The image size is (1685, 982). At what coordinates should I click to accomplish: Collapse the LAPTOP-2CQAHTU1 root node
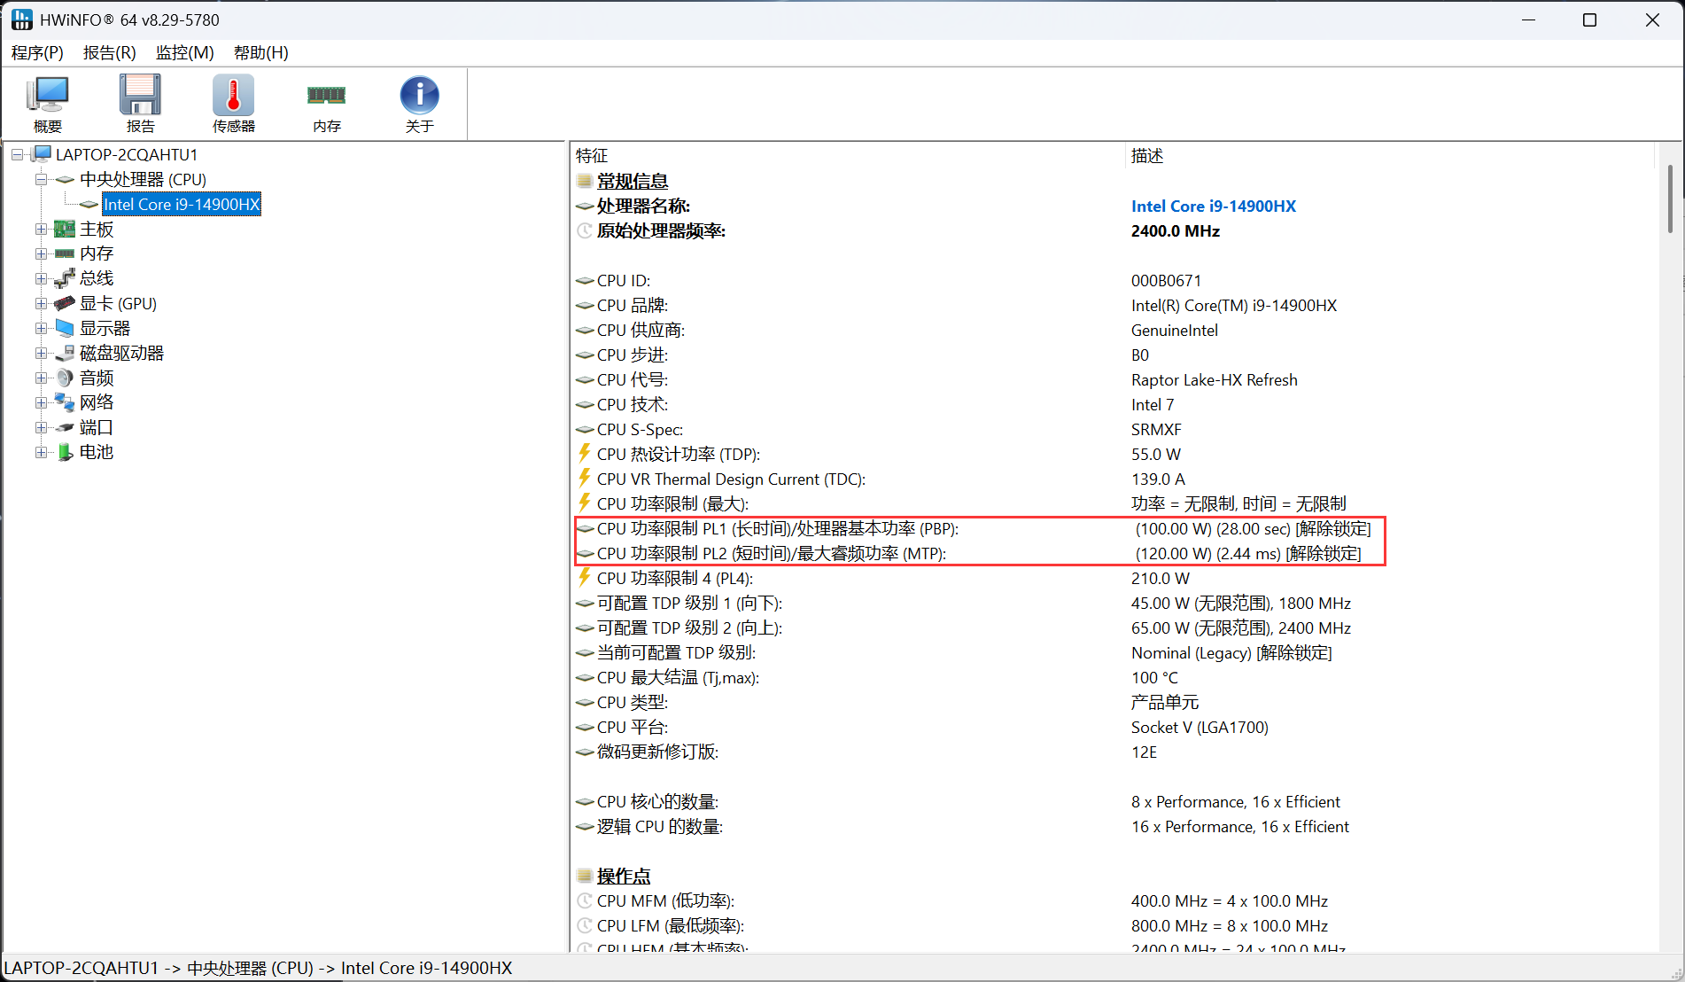17,155
